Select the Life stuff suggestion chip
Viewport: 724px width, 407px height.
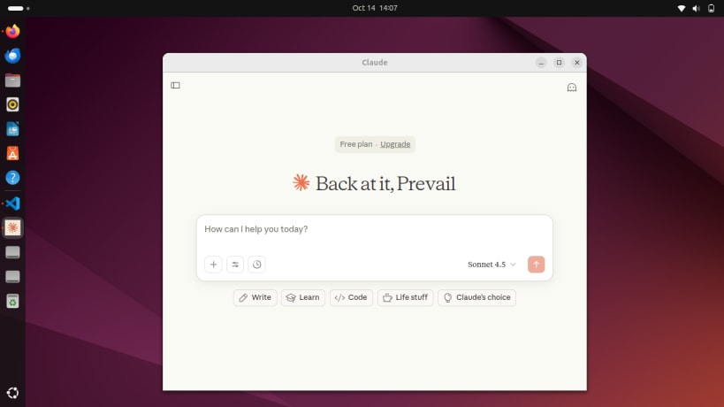click(406, 297)
